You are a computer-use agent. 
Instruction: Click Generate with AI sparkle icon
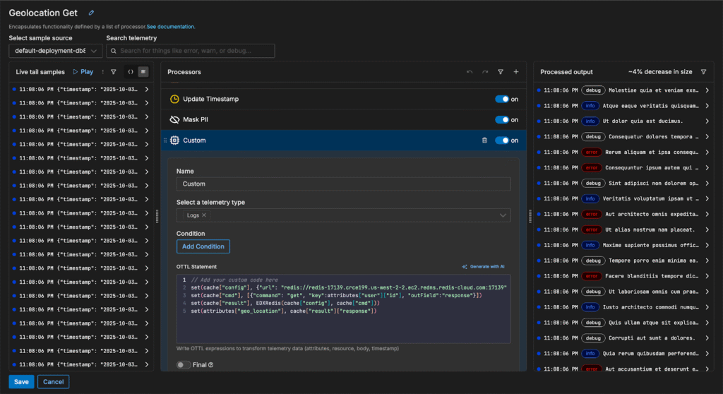pyautogui.click(x=465, y=267)
